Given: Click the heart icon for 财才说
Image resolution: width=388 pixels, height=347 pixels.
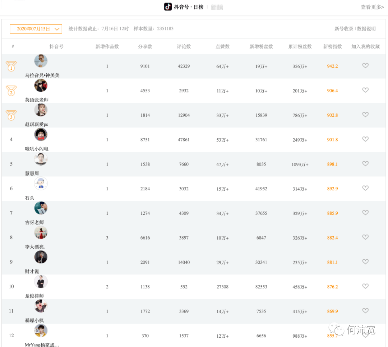Looking at the screenshot, I should click(x=365, y=262).
